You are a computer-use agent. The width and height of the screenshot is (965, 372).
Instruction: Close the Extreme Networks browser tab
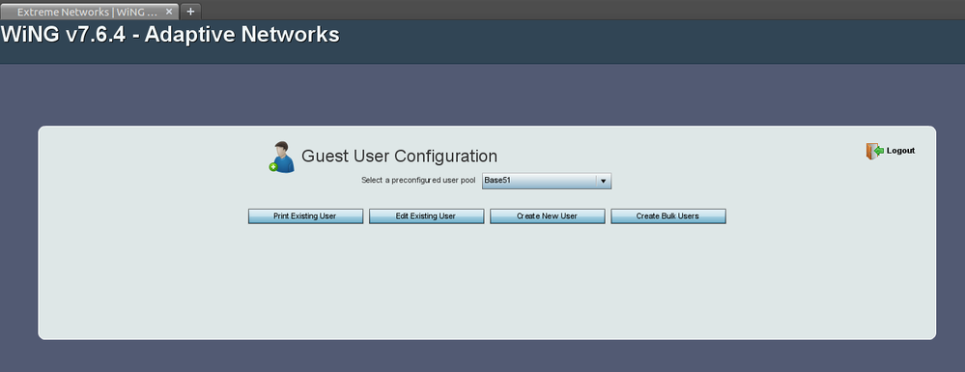coord(169,12)
